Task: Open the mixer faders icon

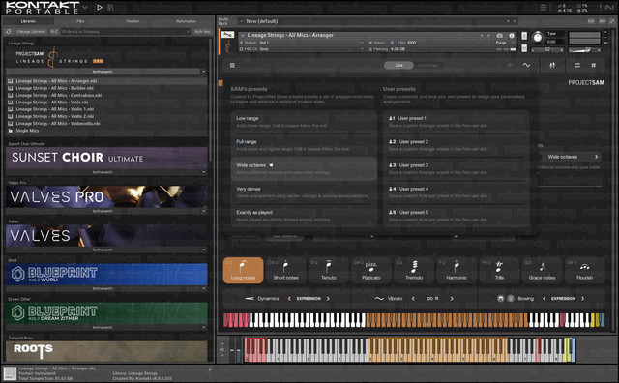Action: tap(552, 65)
